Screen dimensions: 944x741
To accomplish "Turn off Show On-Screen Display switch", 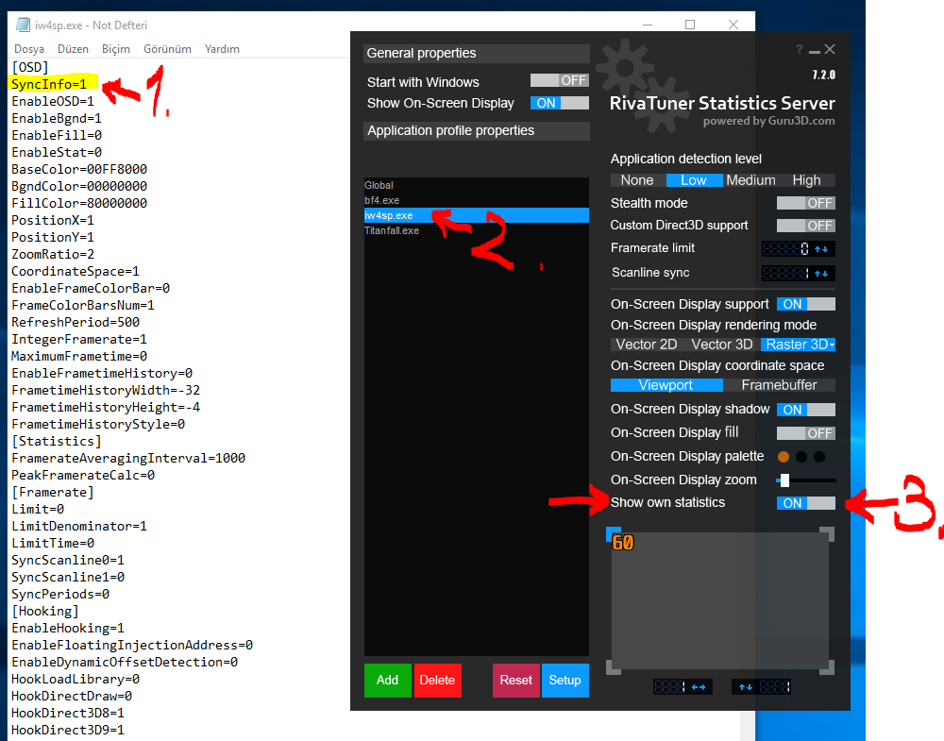I will pos(559,103).
